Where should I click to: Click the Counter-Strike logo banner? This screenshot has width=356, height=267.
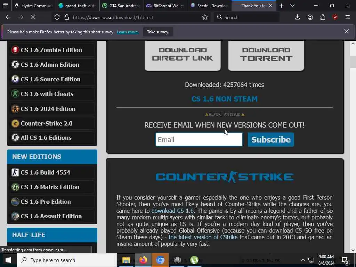coord(225,177)
